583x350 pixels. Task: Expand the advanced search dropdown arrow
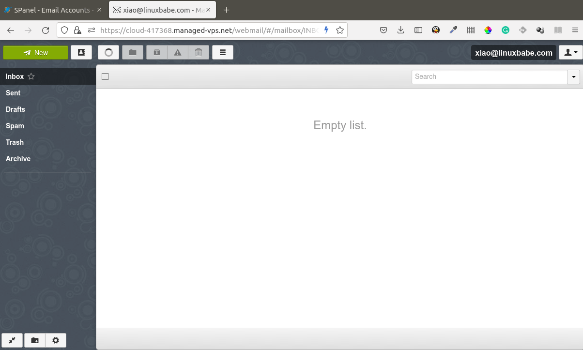click(x=574, y=76)
